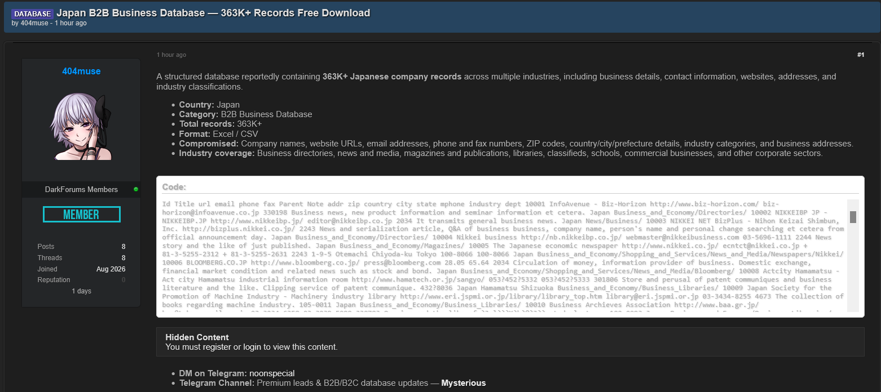The width and height of the screenshot is (881, 392).
Task: Click the code box vertical scrollbar thumb
Action: (853, 217)
